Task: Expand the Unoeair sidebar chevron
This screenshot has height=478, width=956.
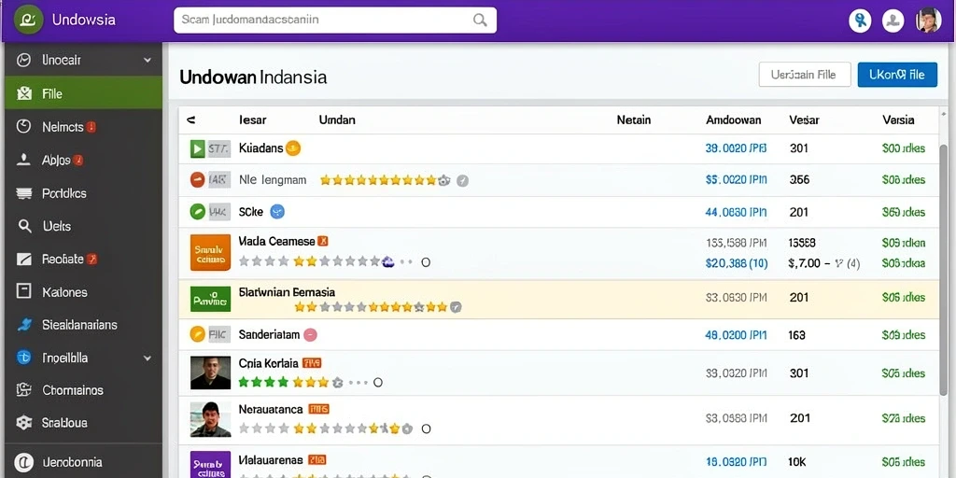Action: [x=147, y=61]
